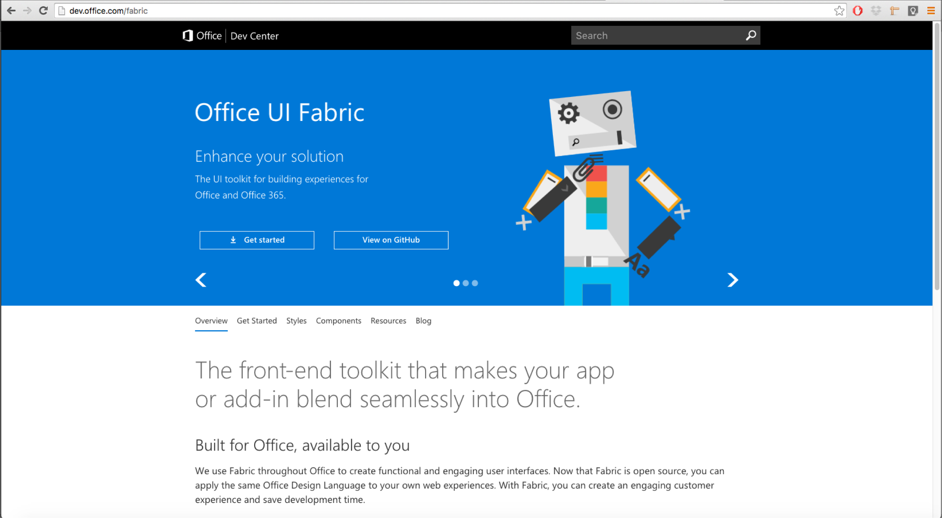Reload the page
This screenshot has width=942, height=518.
pyautogui.click(x=43, y=11)
